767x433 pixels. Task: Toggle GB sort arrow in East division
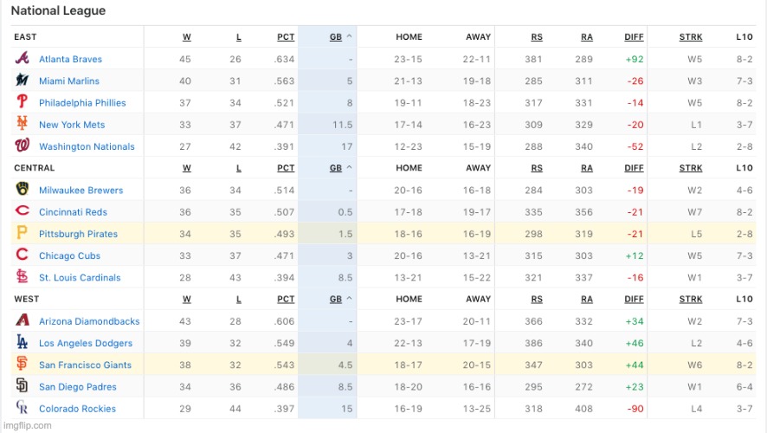349,36
